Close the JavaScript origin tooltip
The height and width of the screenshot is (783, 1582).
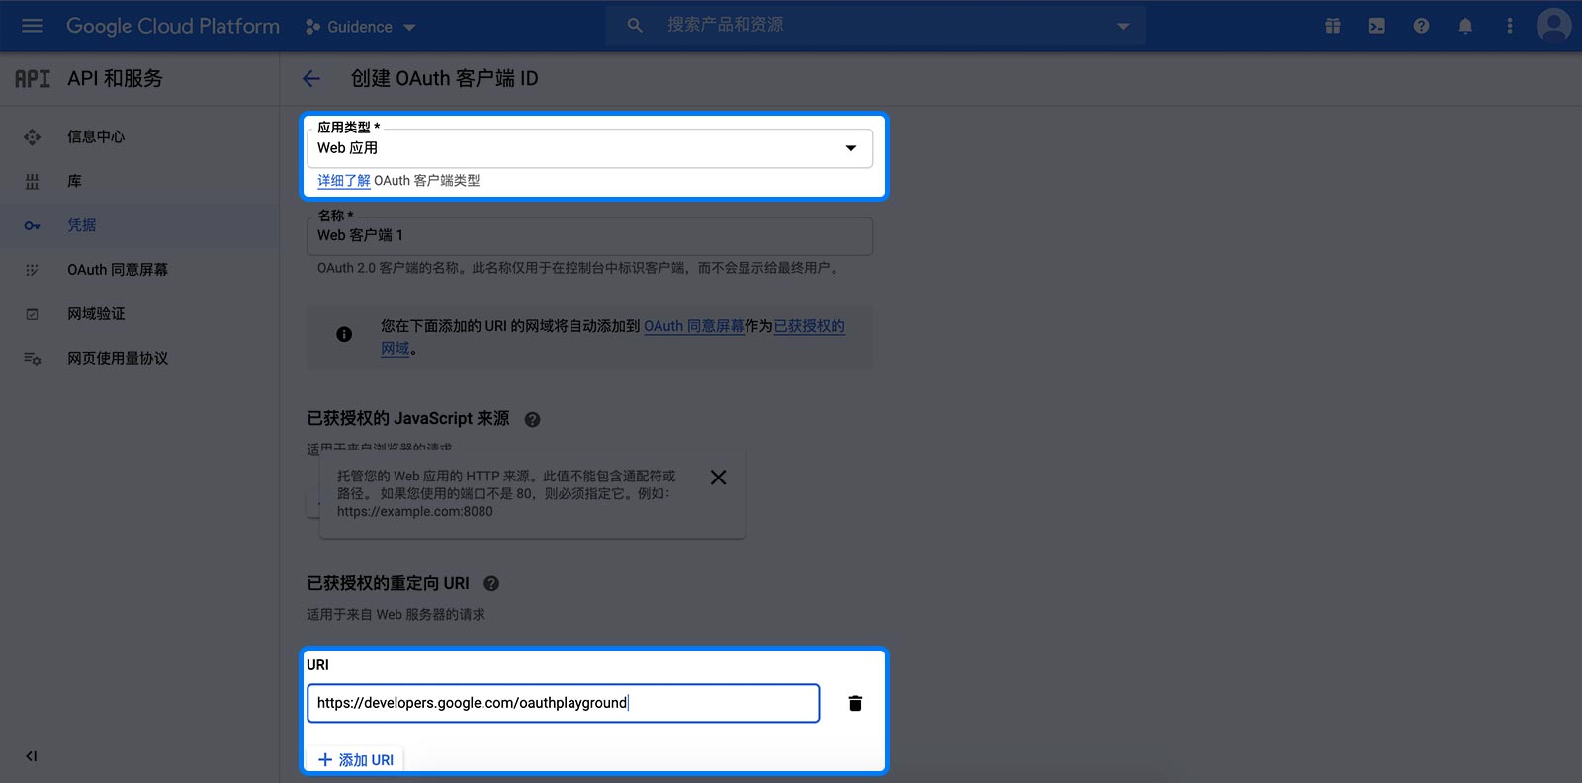[719, 478]
